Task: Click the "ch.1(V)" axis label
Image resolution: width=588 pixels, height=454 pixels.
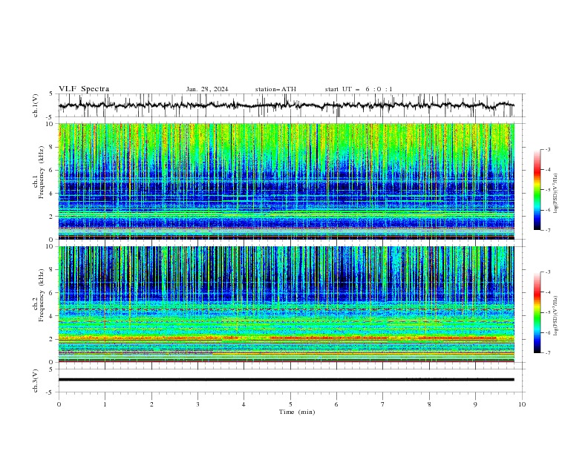Action: point(36,105)
